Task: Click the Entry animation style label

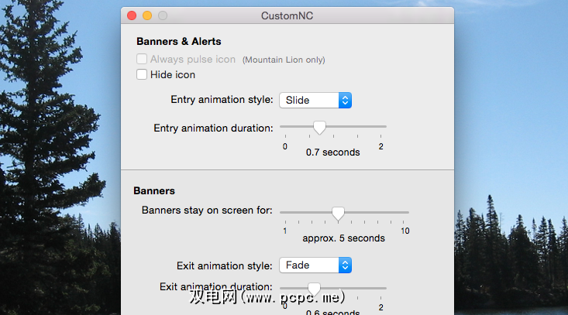Action: coord(222,100)
